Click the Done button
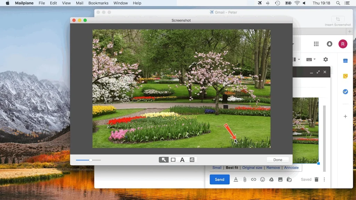 [x=278, y=160]
